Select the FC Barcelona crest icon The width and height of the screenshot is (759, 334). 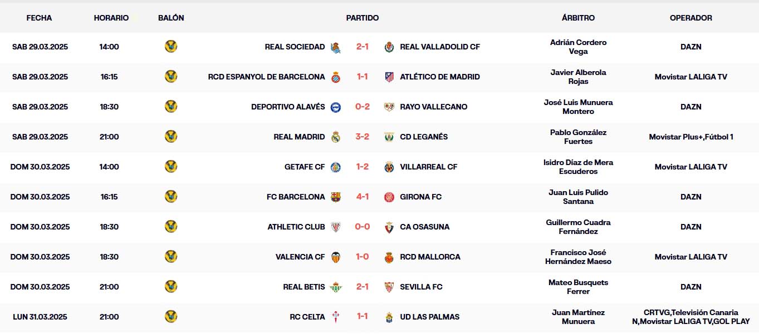point(336,196)
